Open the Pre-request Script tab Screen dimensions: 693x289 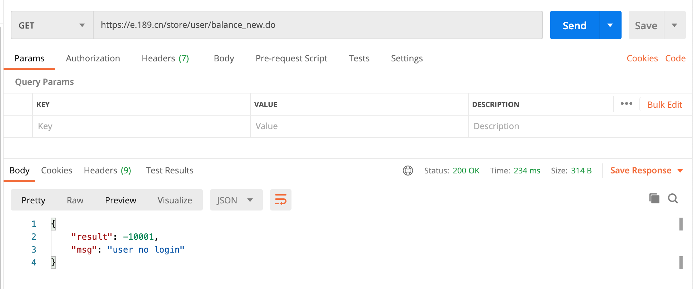coord(291,59)
